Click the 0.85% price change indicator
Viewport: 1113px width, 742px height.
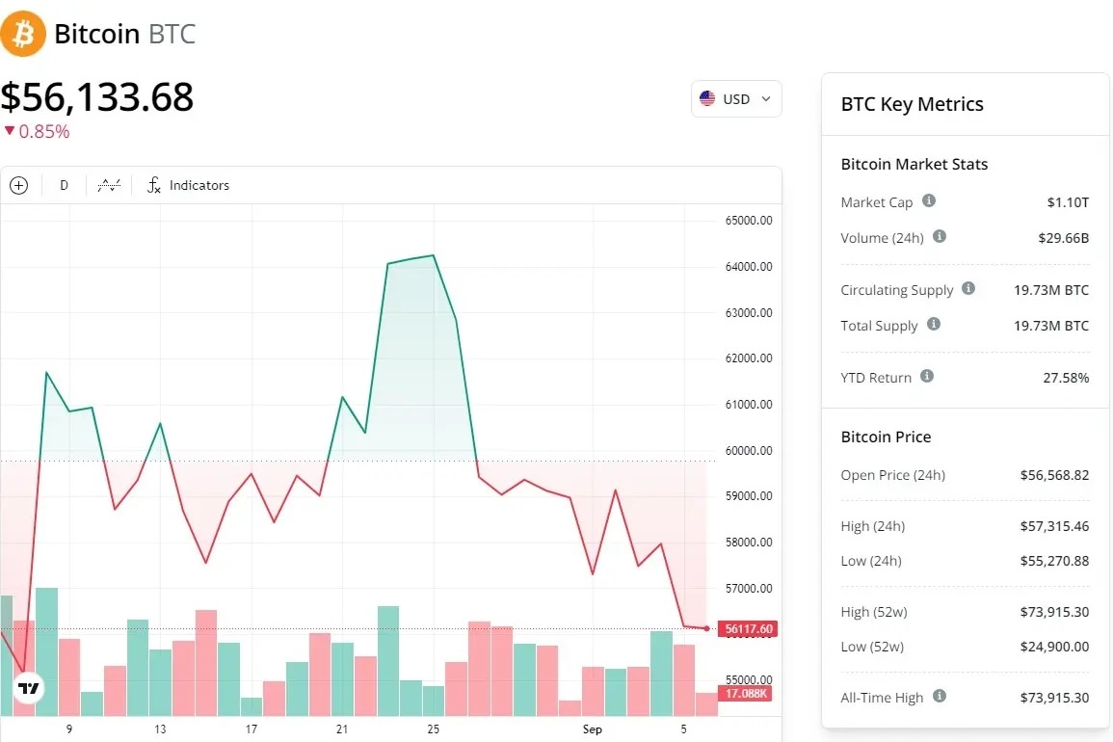pyautogui.click(x=37, y=132)
